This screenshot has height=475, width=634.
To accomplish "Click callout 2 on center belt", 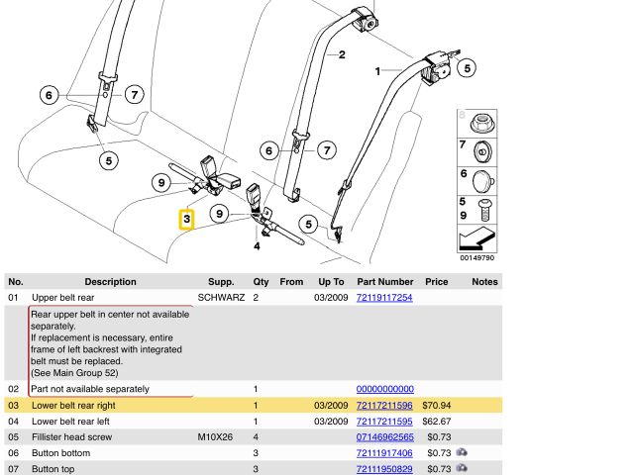I will (x=342, y=55).
